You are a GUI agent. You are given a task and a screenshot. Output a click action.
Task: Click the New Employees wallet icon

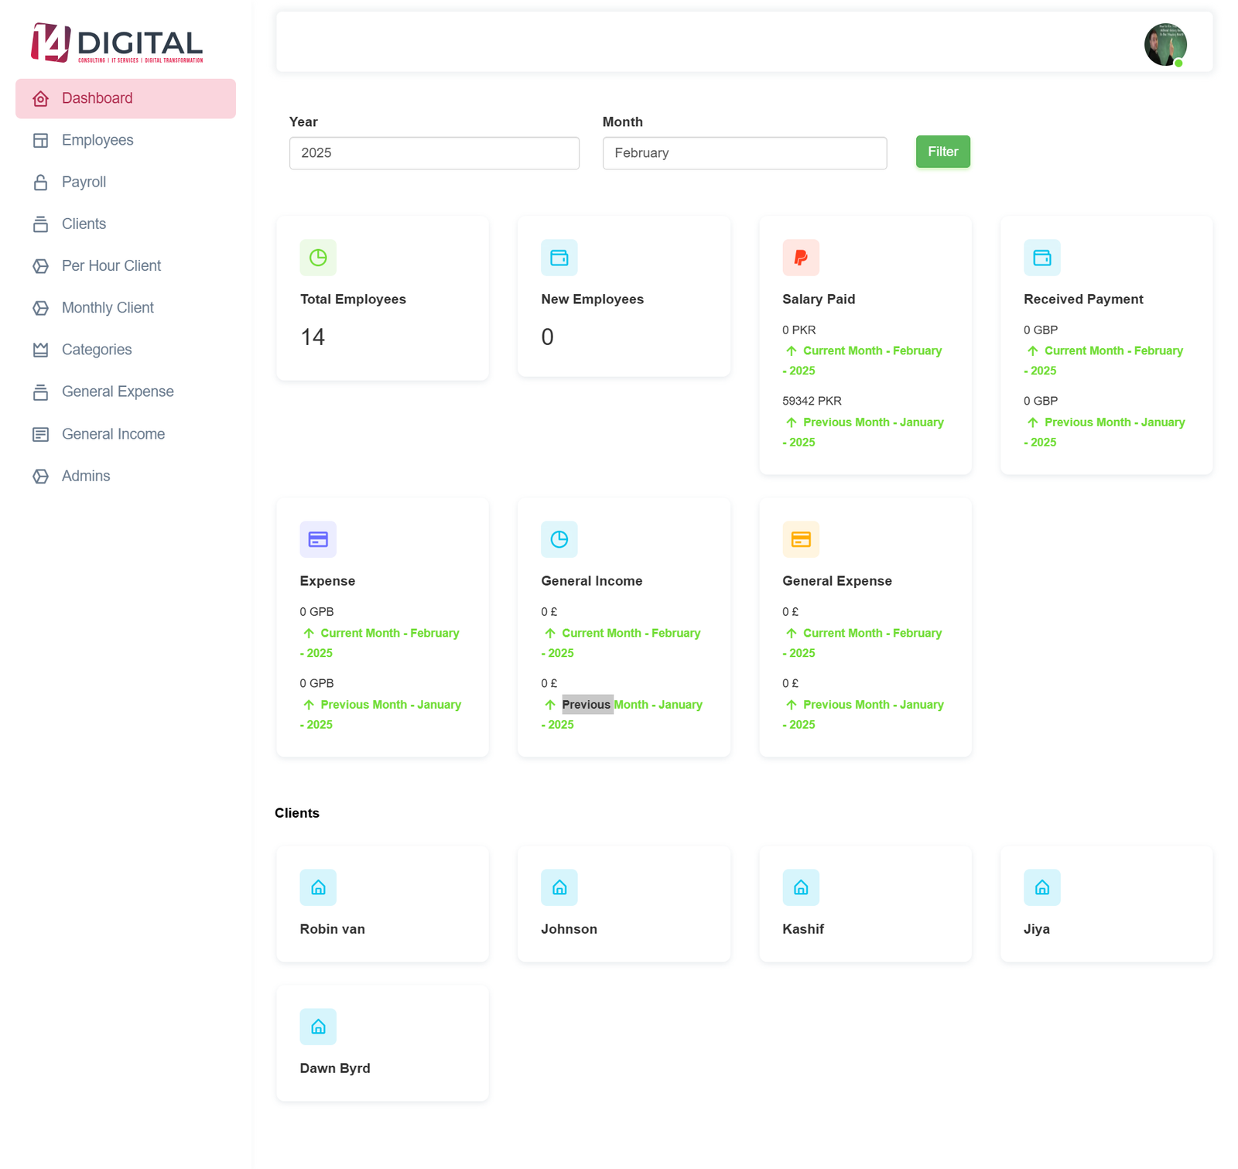[559, 258]
